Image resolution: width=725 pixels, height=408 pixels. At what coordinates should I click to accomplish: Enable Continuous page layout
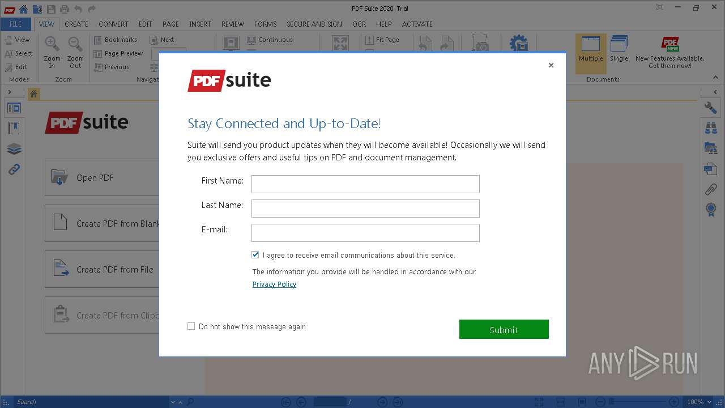pyautogui.click(x=270, y=40)
